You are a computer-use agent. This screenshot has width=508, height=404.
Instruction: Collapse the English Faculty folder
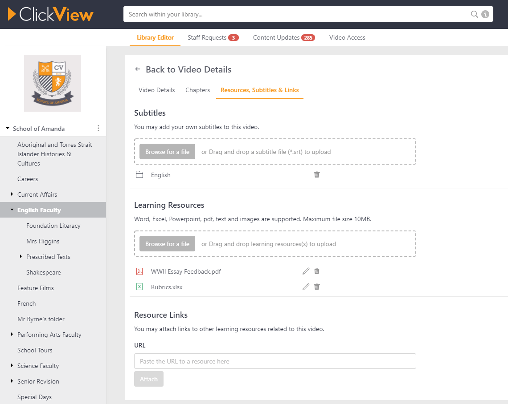click(12, 210)
